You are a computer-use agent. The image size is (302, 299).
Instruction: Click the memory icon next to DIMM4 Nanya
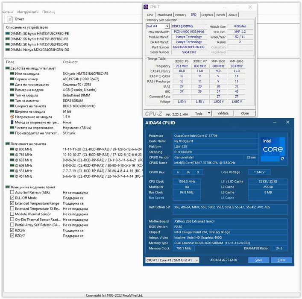[x=8, y=50]
